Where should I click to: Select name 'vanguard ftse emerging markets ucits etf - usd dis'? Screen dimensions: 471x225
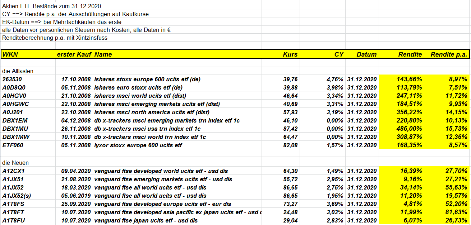(163, 179)
